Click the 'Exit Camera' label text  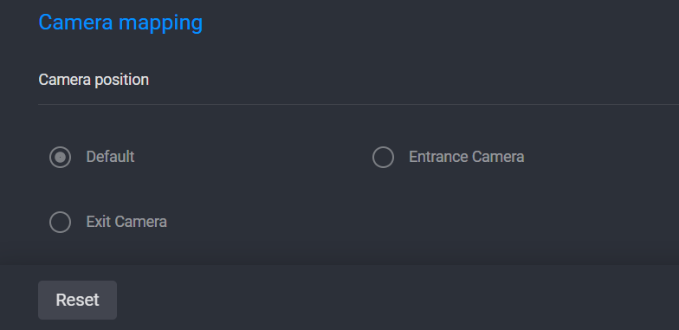(x=126, y=222)
